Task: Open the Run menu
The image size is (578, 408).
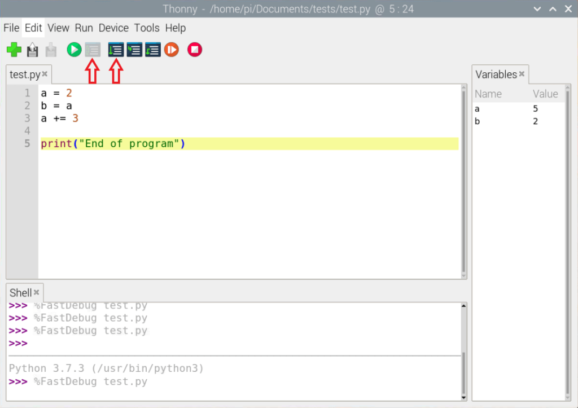Action: (x=84, y=28)
